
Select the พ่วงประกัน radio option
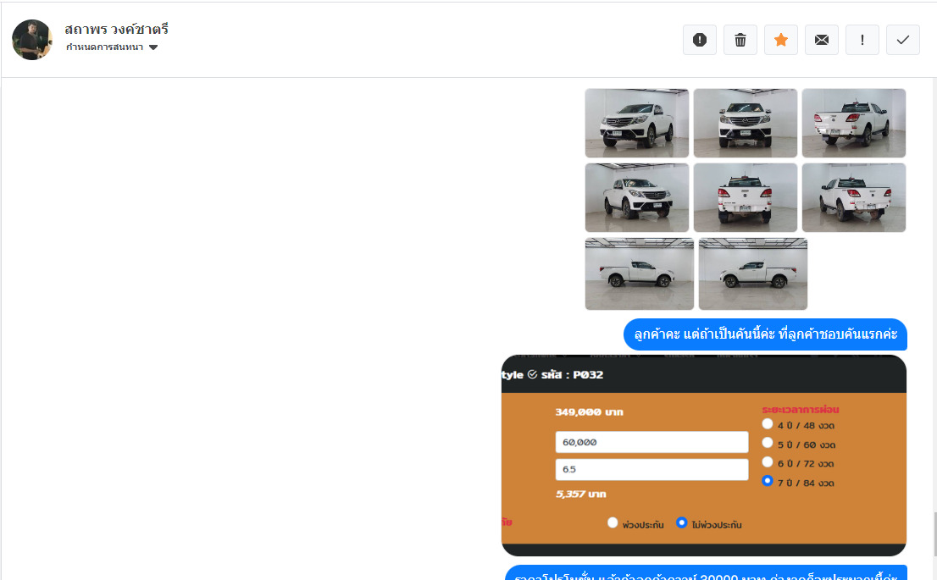613,522
